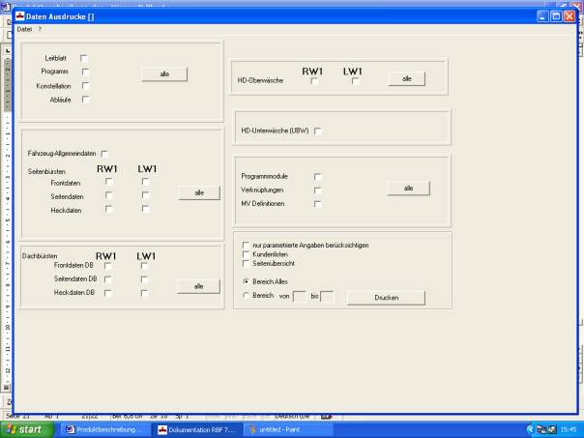Open the ? help menu
Screen dimensions: 584x438
click(x=40, y=29)
